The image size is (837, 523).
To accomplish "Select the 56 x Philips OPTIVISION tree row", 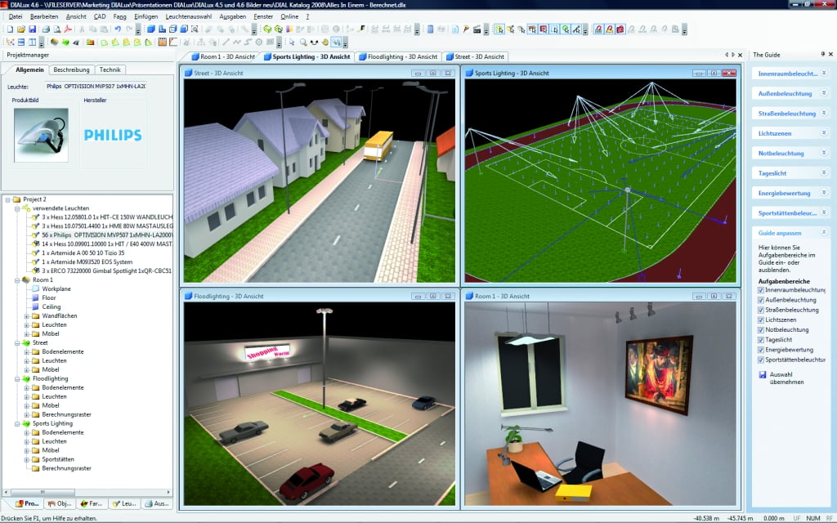I will (107, 235).
